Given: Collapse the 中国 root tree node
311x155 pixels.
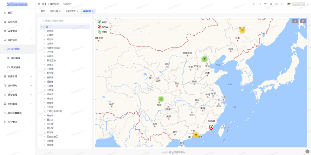Looking at the screenshot, I should (41, 27).
